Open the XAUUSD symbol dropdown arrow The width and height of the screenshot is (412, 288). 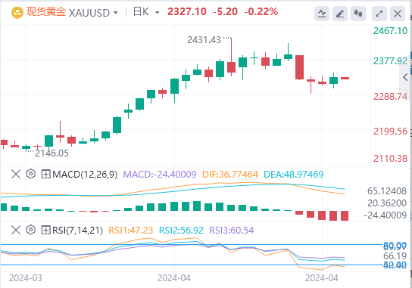(x=116, y=12)
